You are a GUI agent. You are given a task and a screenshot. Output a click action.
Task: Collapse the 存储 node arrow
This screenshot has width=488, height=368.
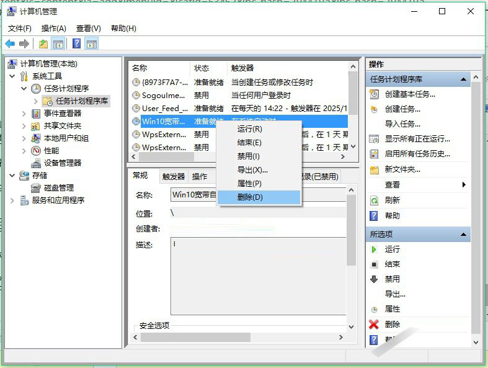[x=12, y=176]
